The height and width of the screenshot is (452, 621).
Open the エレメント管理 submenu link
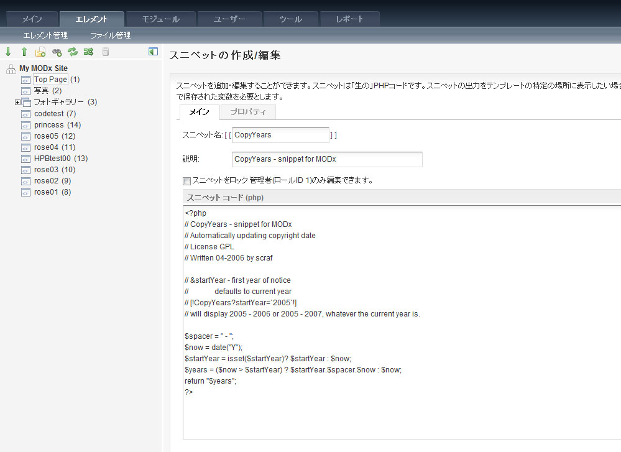45,35
